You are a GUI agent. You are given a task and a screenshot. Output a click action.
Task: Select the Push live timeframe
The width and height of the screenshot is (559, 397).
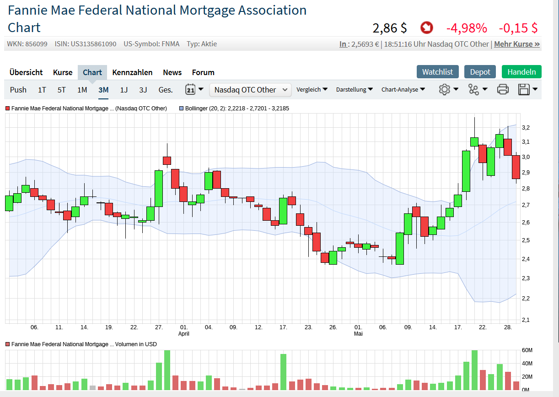[x=18, y=90]
